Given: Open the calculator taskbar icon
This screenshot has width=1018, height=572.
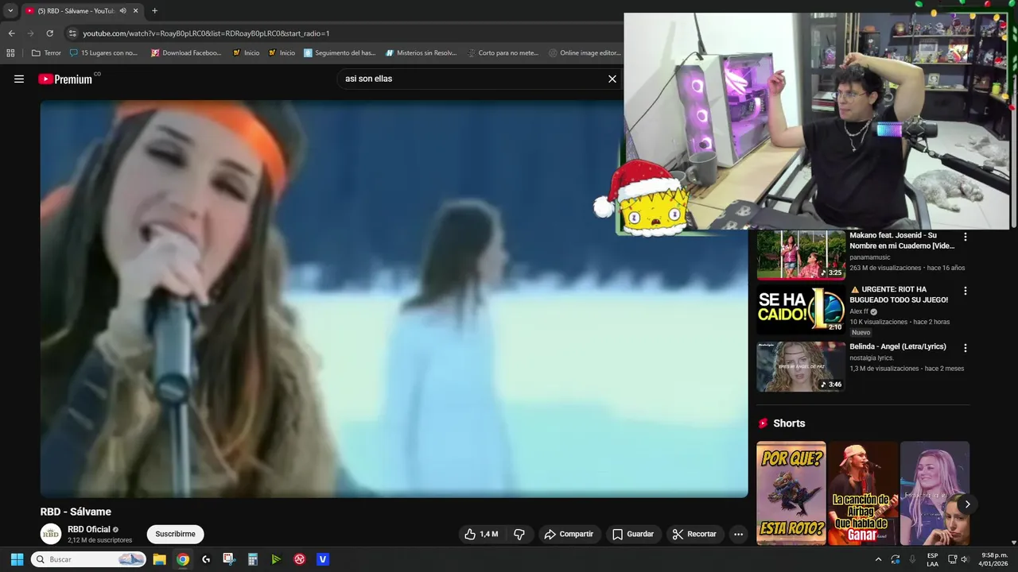Looking at the screenshot, I should pyautogui.click(x=252, y=559).
